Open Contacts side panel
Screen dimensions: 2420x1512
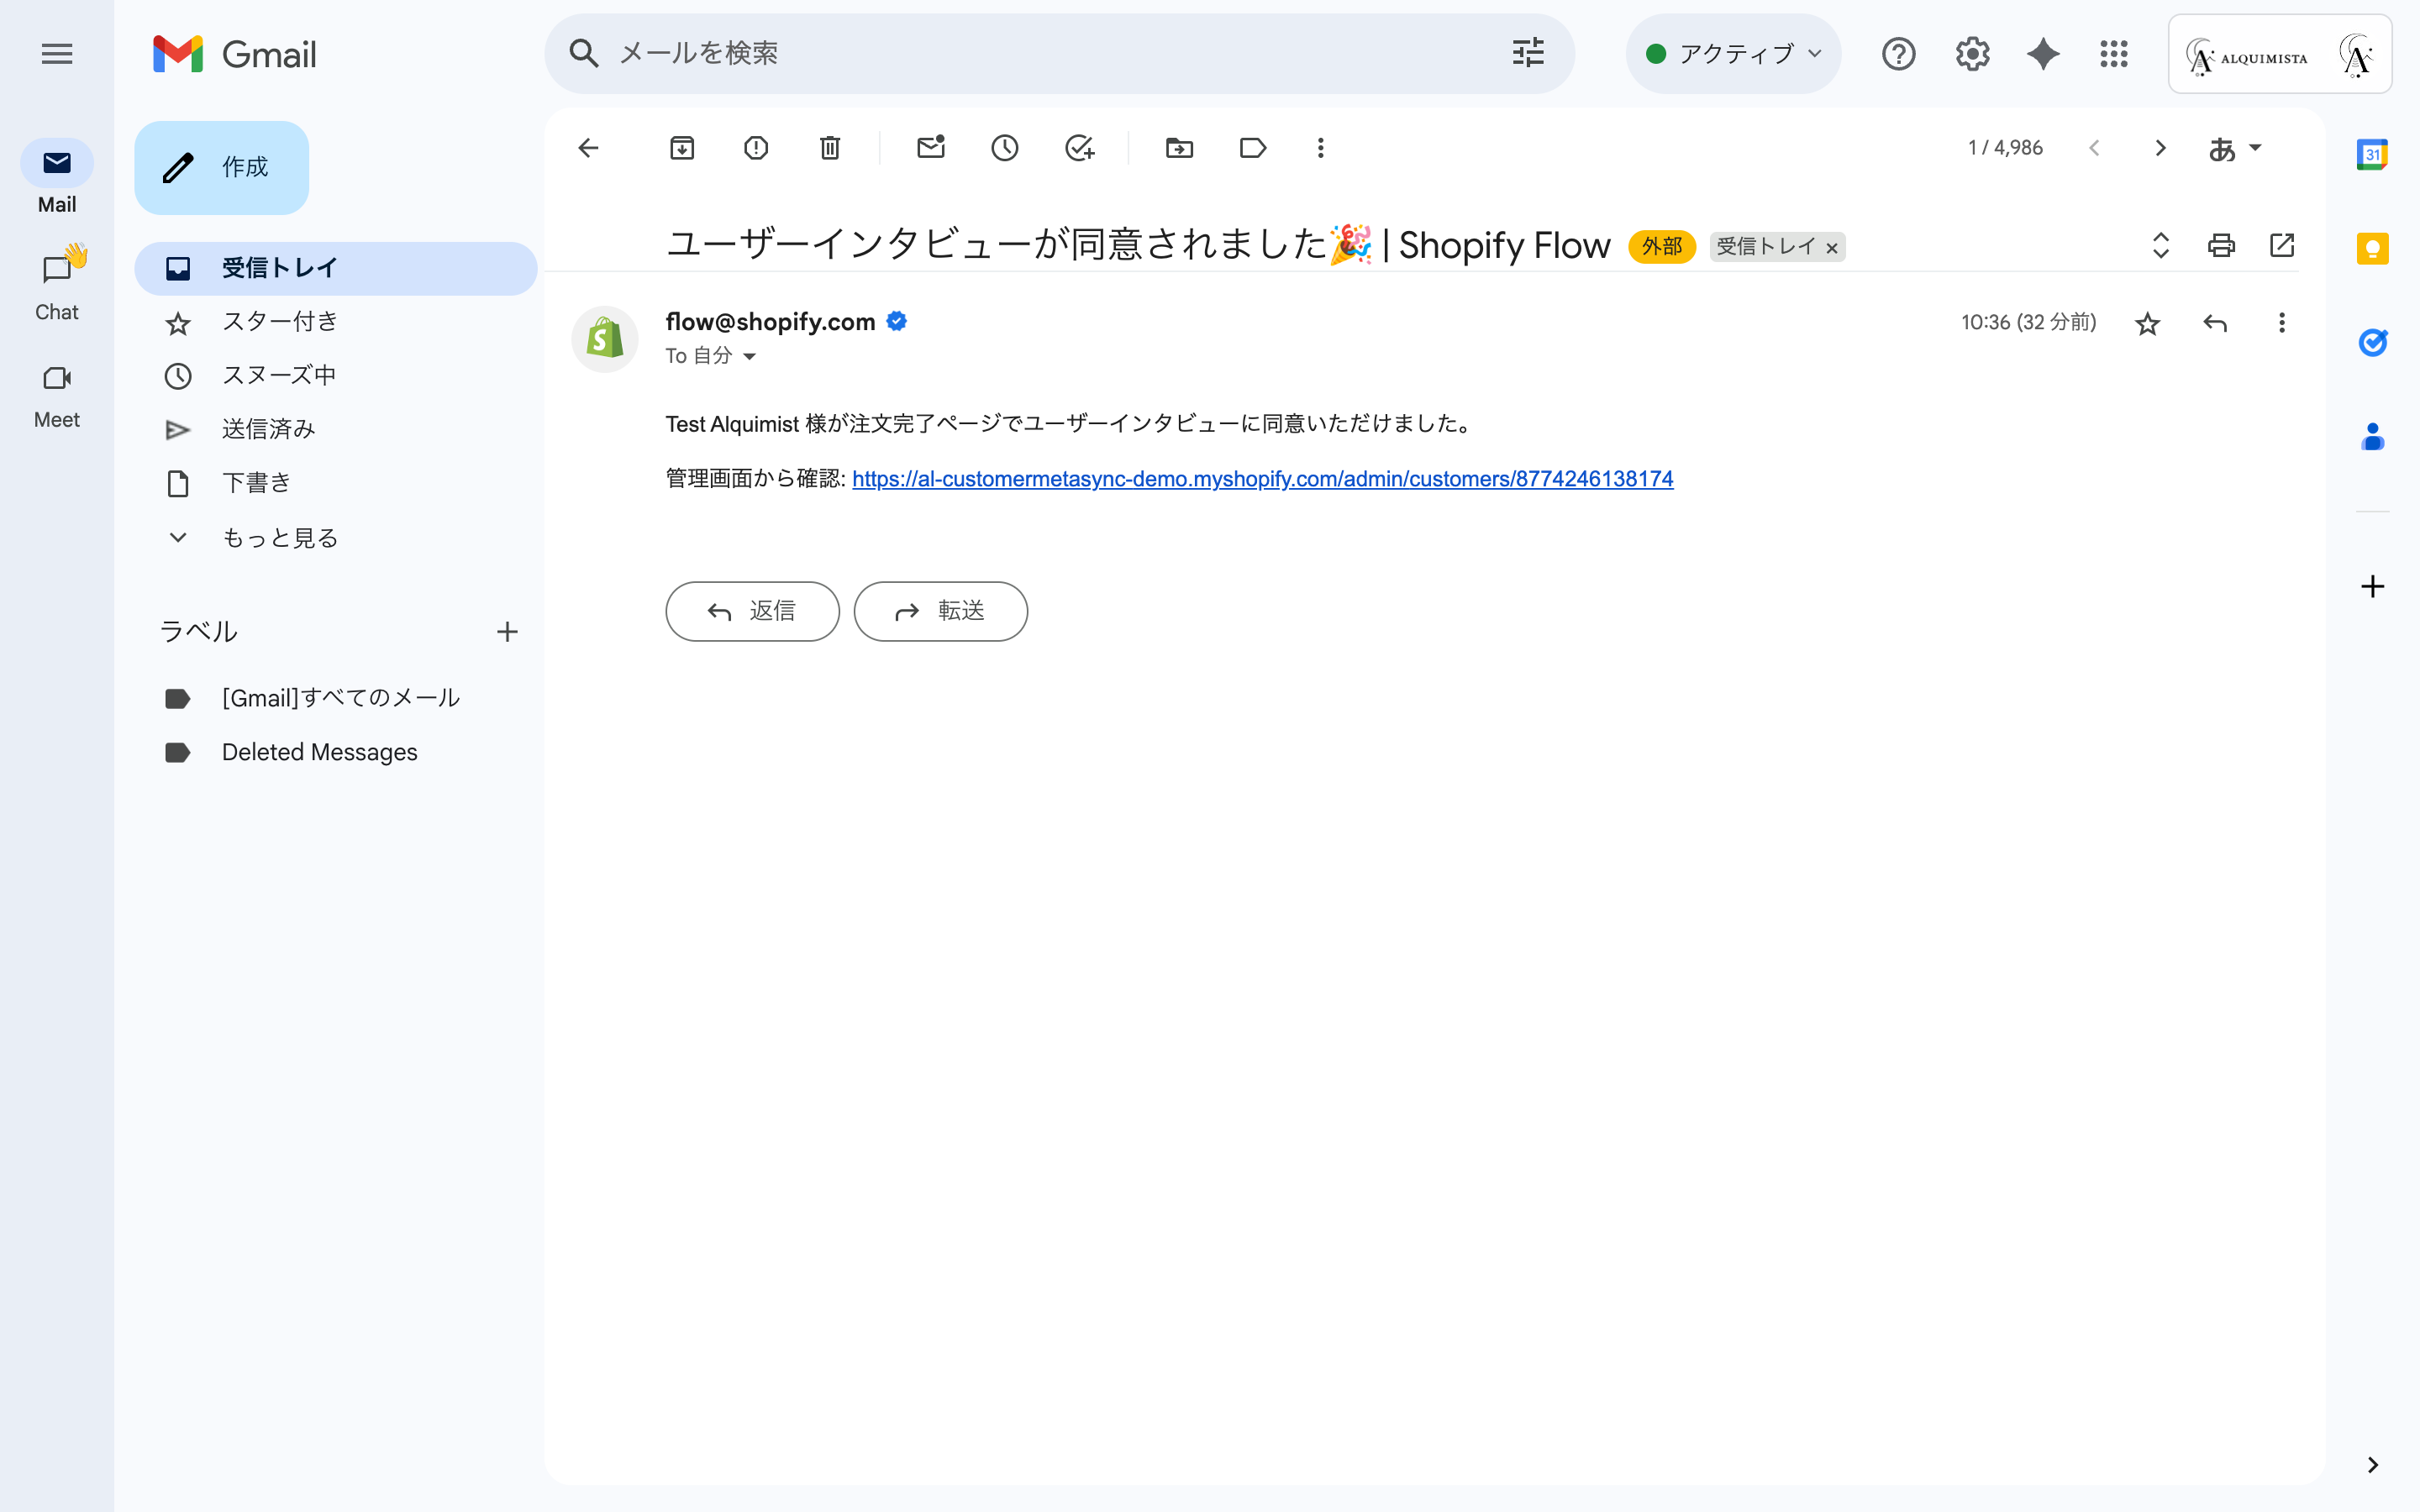click(2372, 437)
